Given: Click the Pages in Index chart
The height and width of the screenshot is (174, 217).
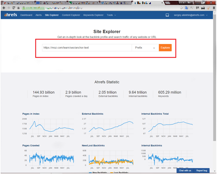Looking at the screenshot, I should (48, 127).
